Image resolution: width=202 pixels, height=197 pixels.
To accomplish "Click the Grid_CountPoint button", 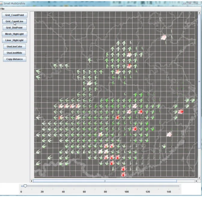I will click(x=14, y=15).
